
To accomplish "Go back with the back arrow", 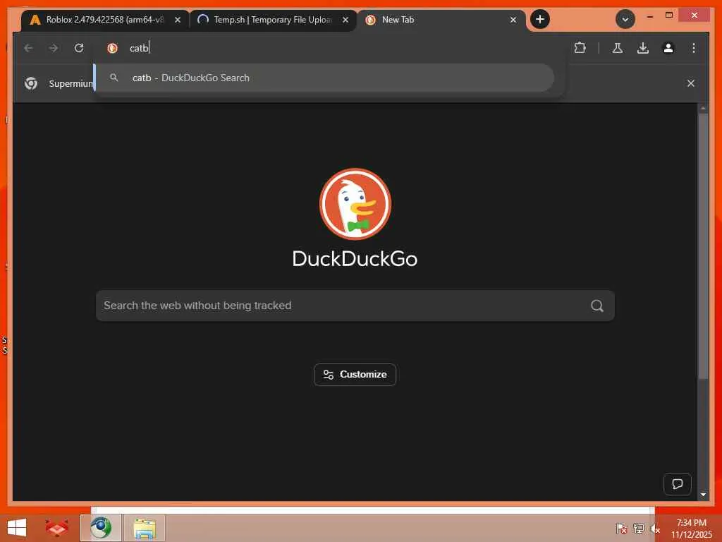I will (28, 48).
